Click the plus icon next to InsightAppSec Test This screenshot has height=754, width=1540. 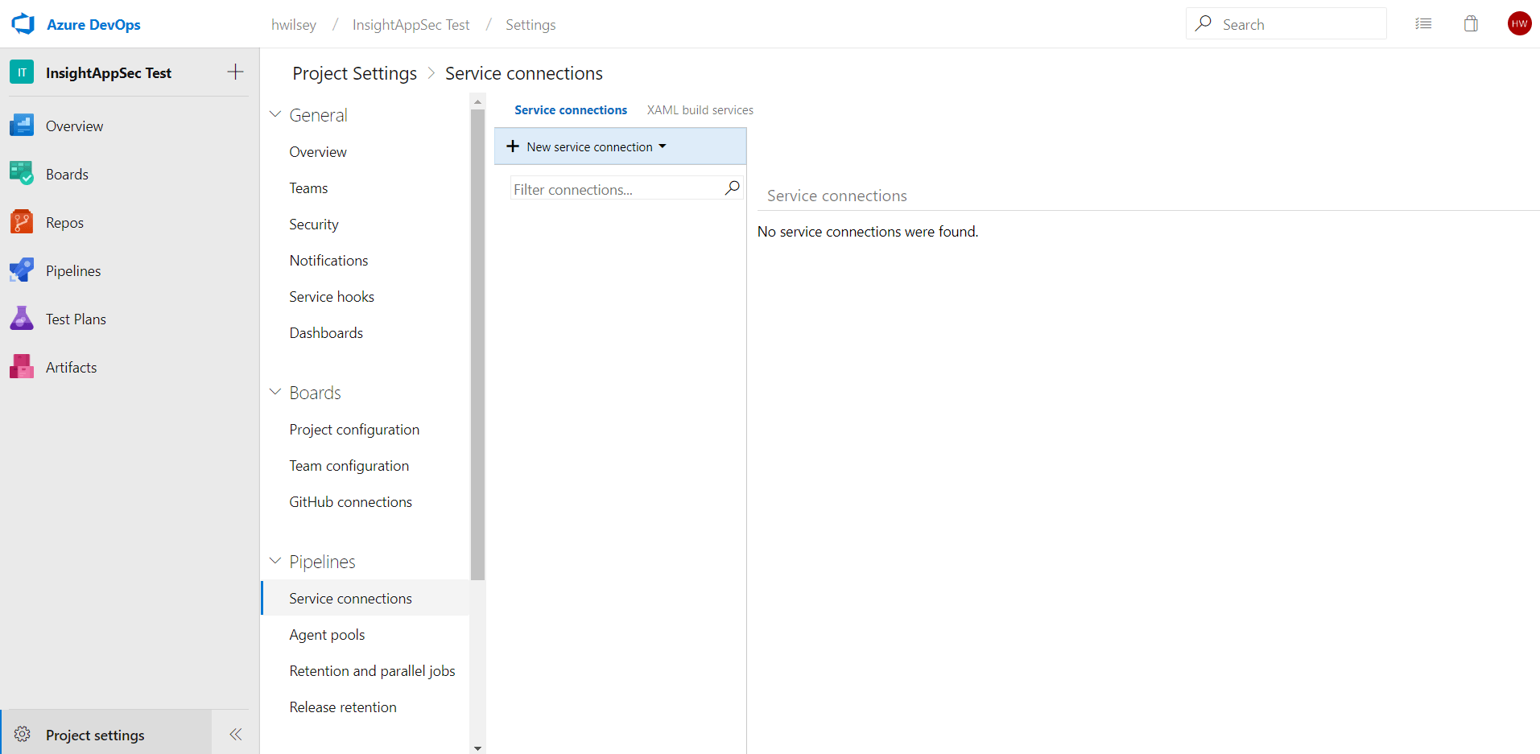[x=235, y=72]
